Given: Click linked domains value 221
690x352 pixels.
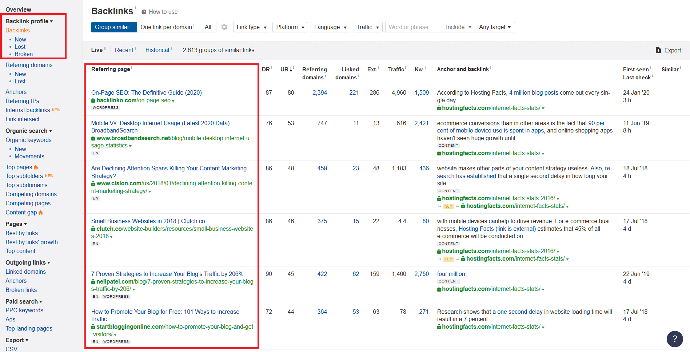Looking at the screenshot, I should pyautogui.click(x=354, y=92).
